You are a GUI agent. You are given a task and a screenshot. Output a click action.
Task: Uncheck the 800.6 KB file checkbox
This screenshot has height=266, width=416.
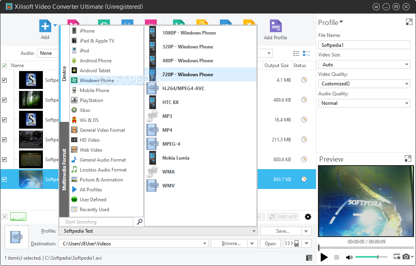[4, 160]
